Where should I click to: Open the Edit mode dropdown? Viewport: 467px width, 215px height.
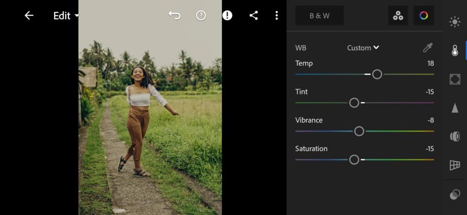point(66,15)
